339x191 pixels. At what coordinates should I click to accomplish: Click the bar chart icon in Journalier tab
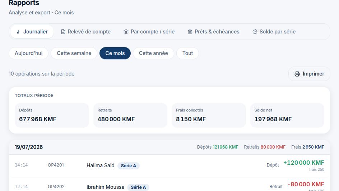pos(19,32)
